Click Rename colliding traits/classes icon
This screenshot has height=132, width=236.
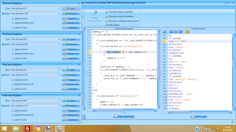[107, 21]
